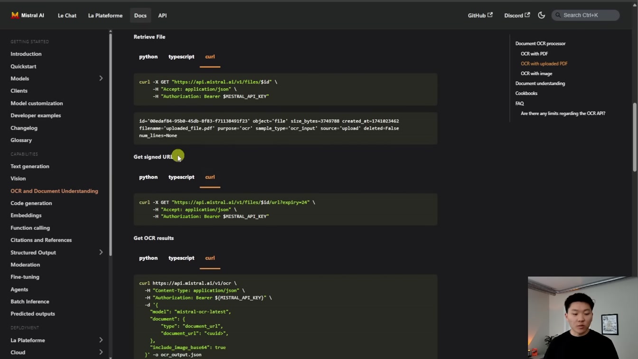This screenshot has height=359, width=638.
Task: Click the page vertical scrollbar
Action: point(635,137)
